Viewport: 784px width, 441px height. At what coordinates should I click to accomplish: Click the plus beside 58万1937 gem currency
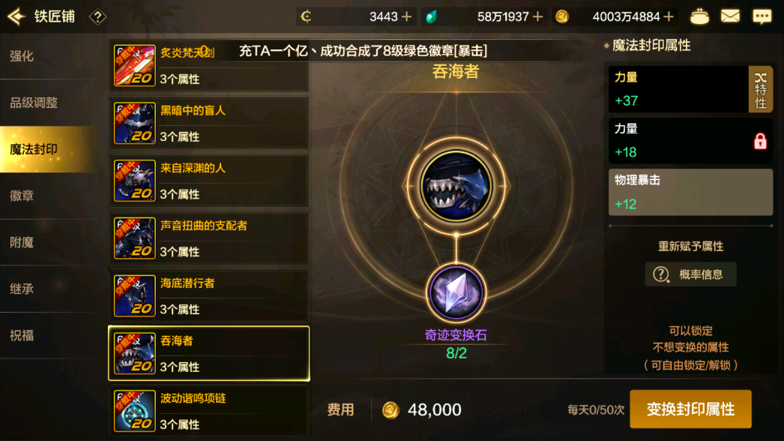[x=538, y=17]
